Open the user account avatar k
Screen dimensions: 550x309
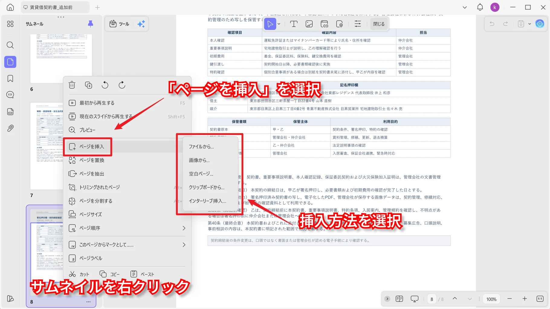[x=495, y=7]
